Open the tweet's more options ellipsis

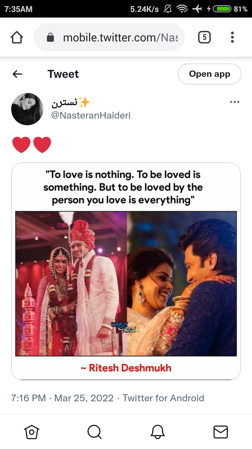click(234, 102)
